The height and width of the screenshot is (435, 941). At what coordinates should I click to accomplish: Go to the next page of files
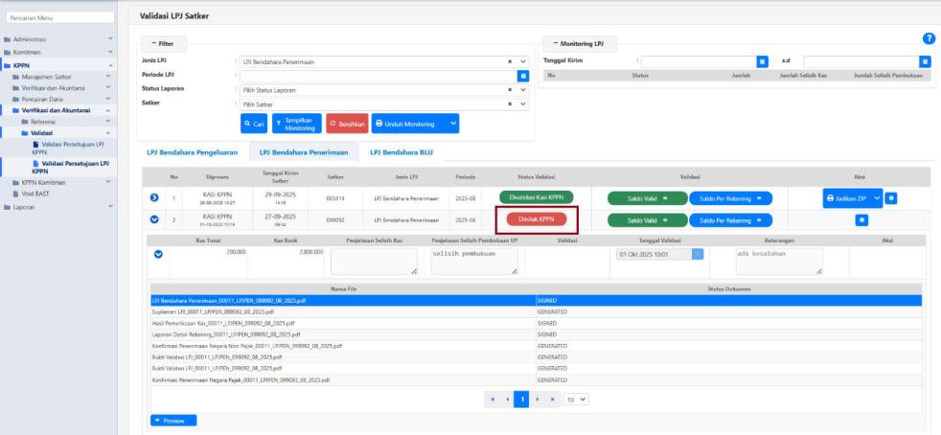[539, 399]
